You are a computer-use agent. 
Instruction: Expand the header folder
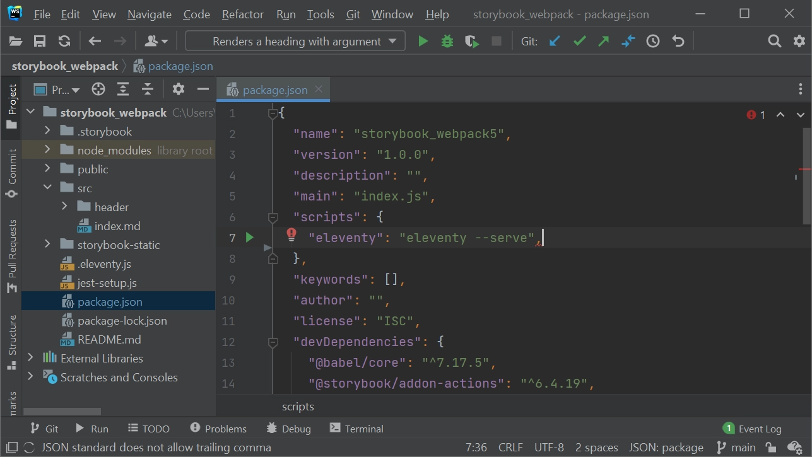[64, 207]
